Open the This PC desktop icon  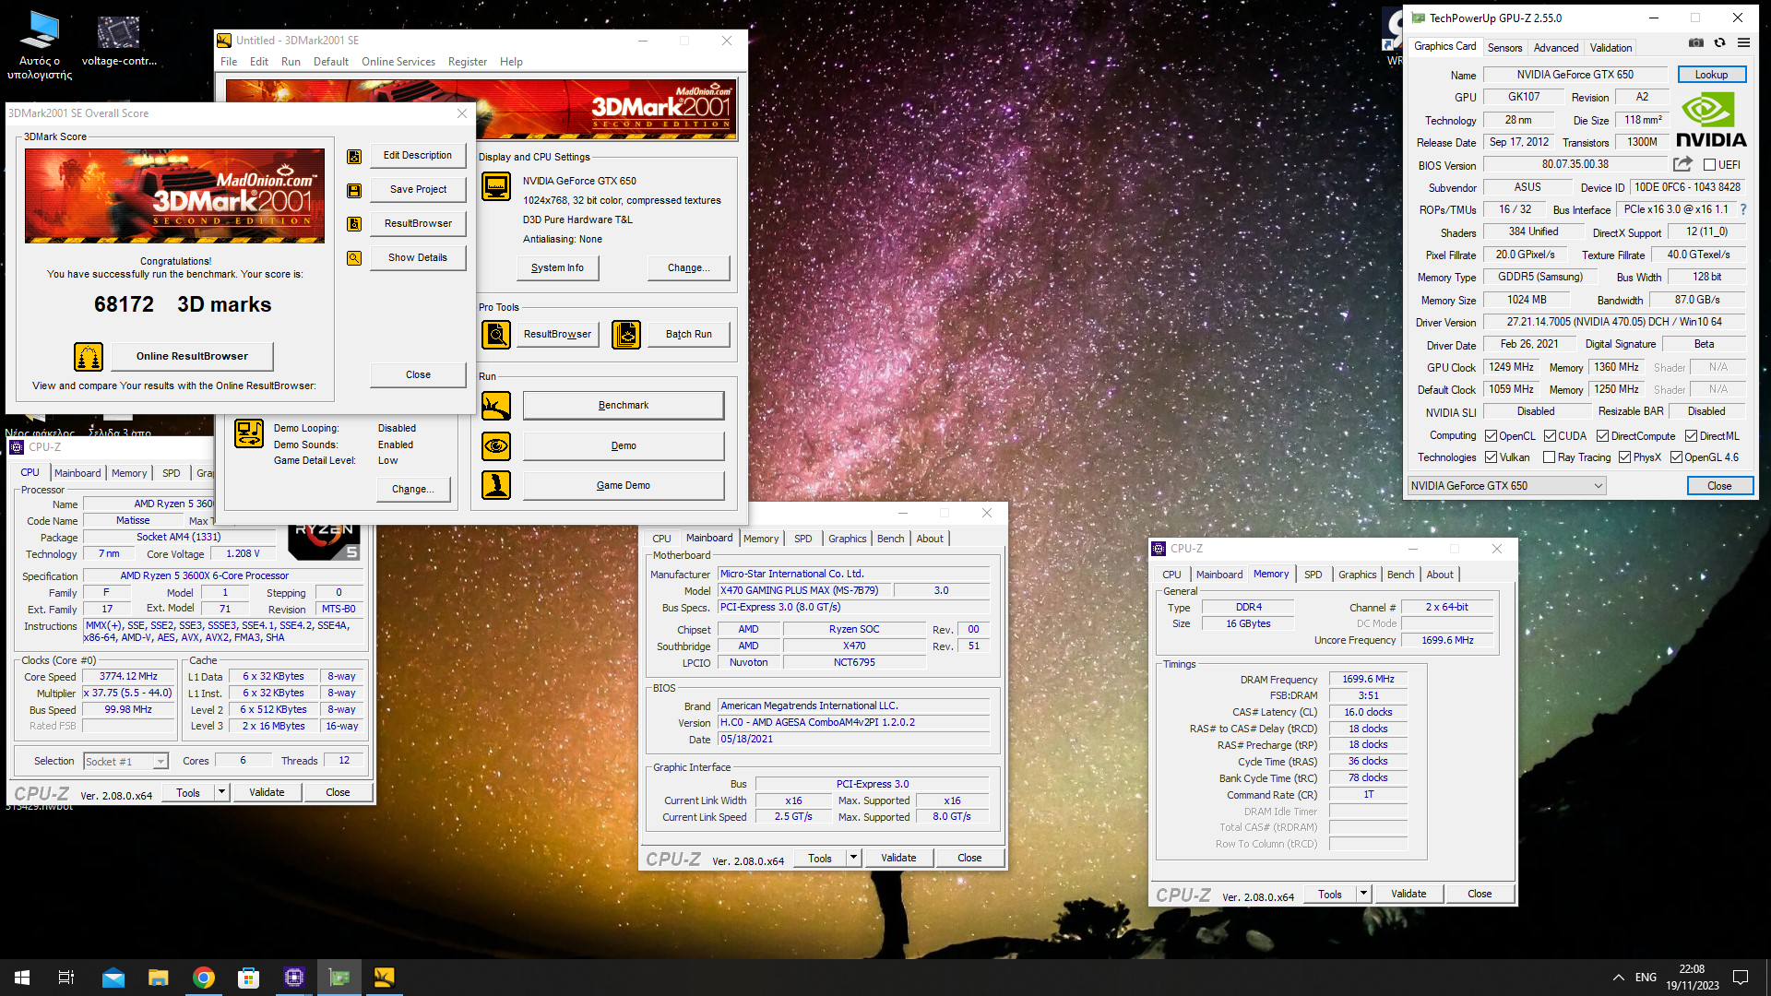40,45
